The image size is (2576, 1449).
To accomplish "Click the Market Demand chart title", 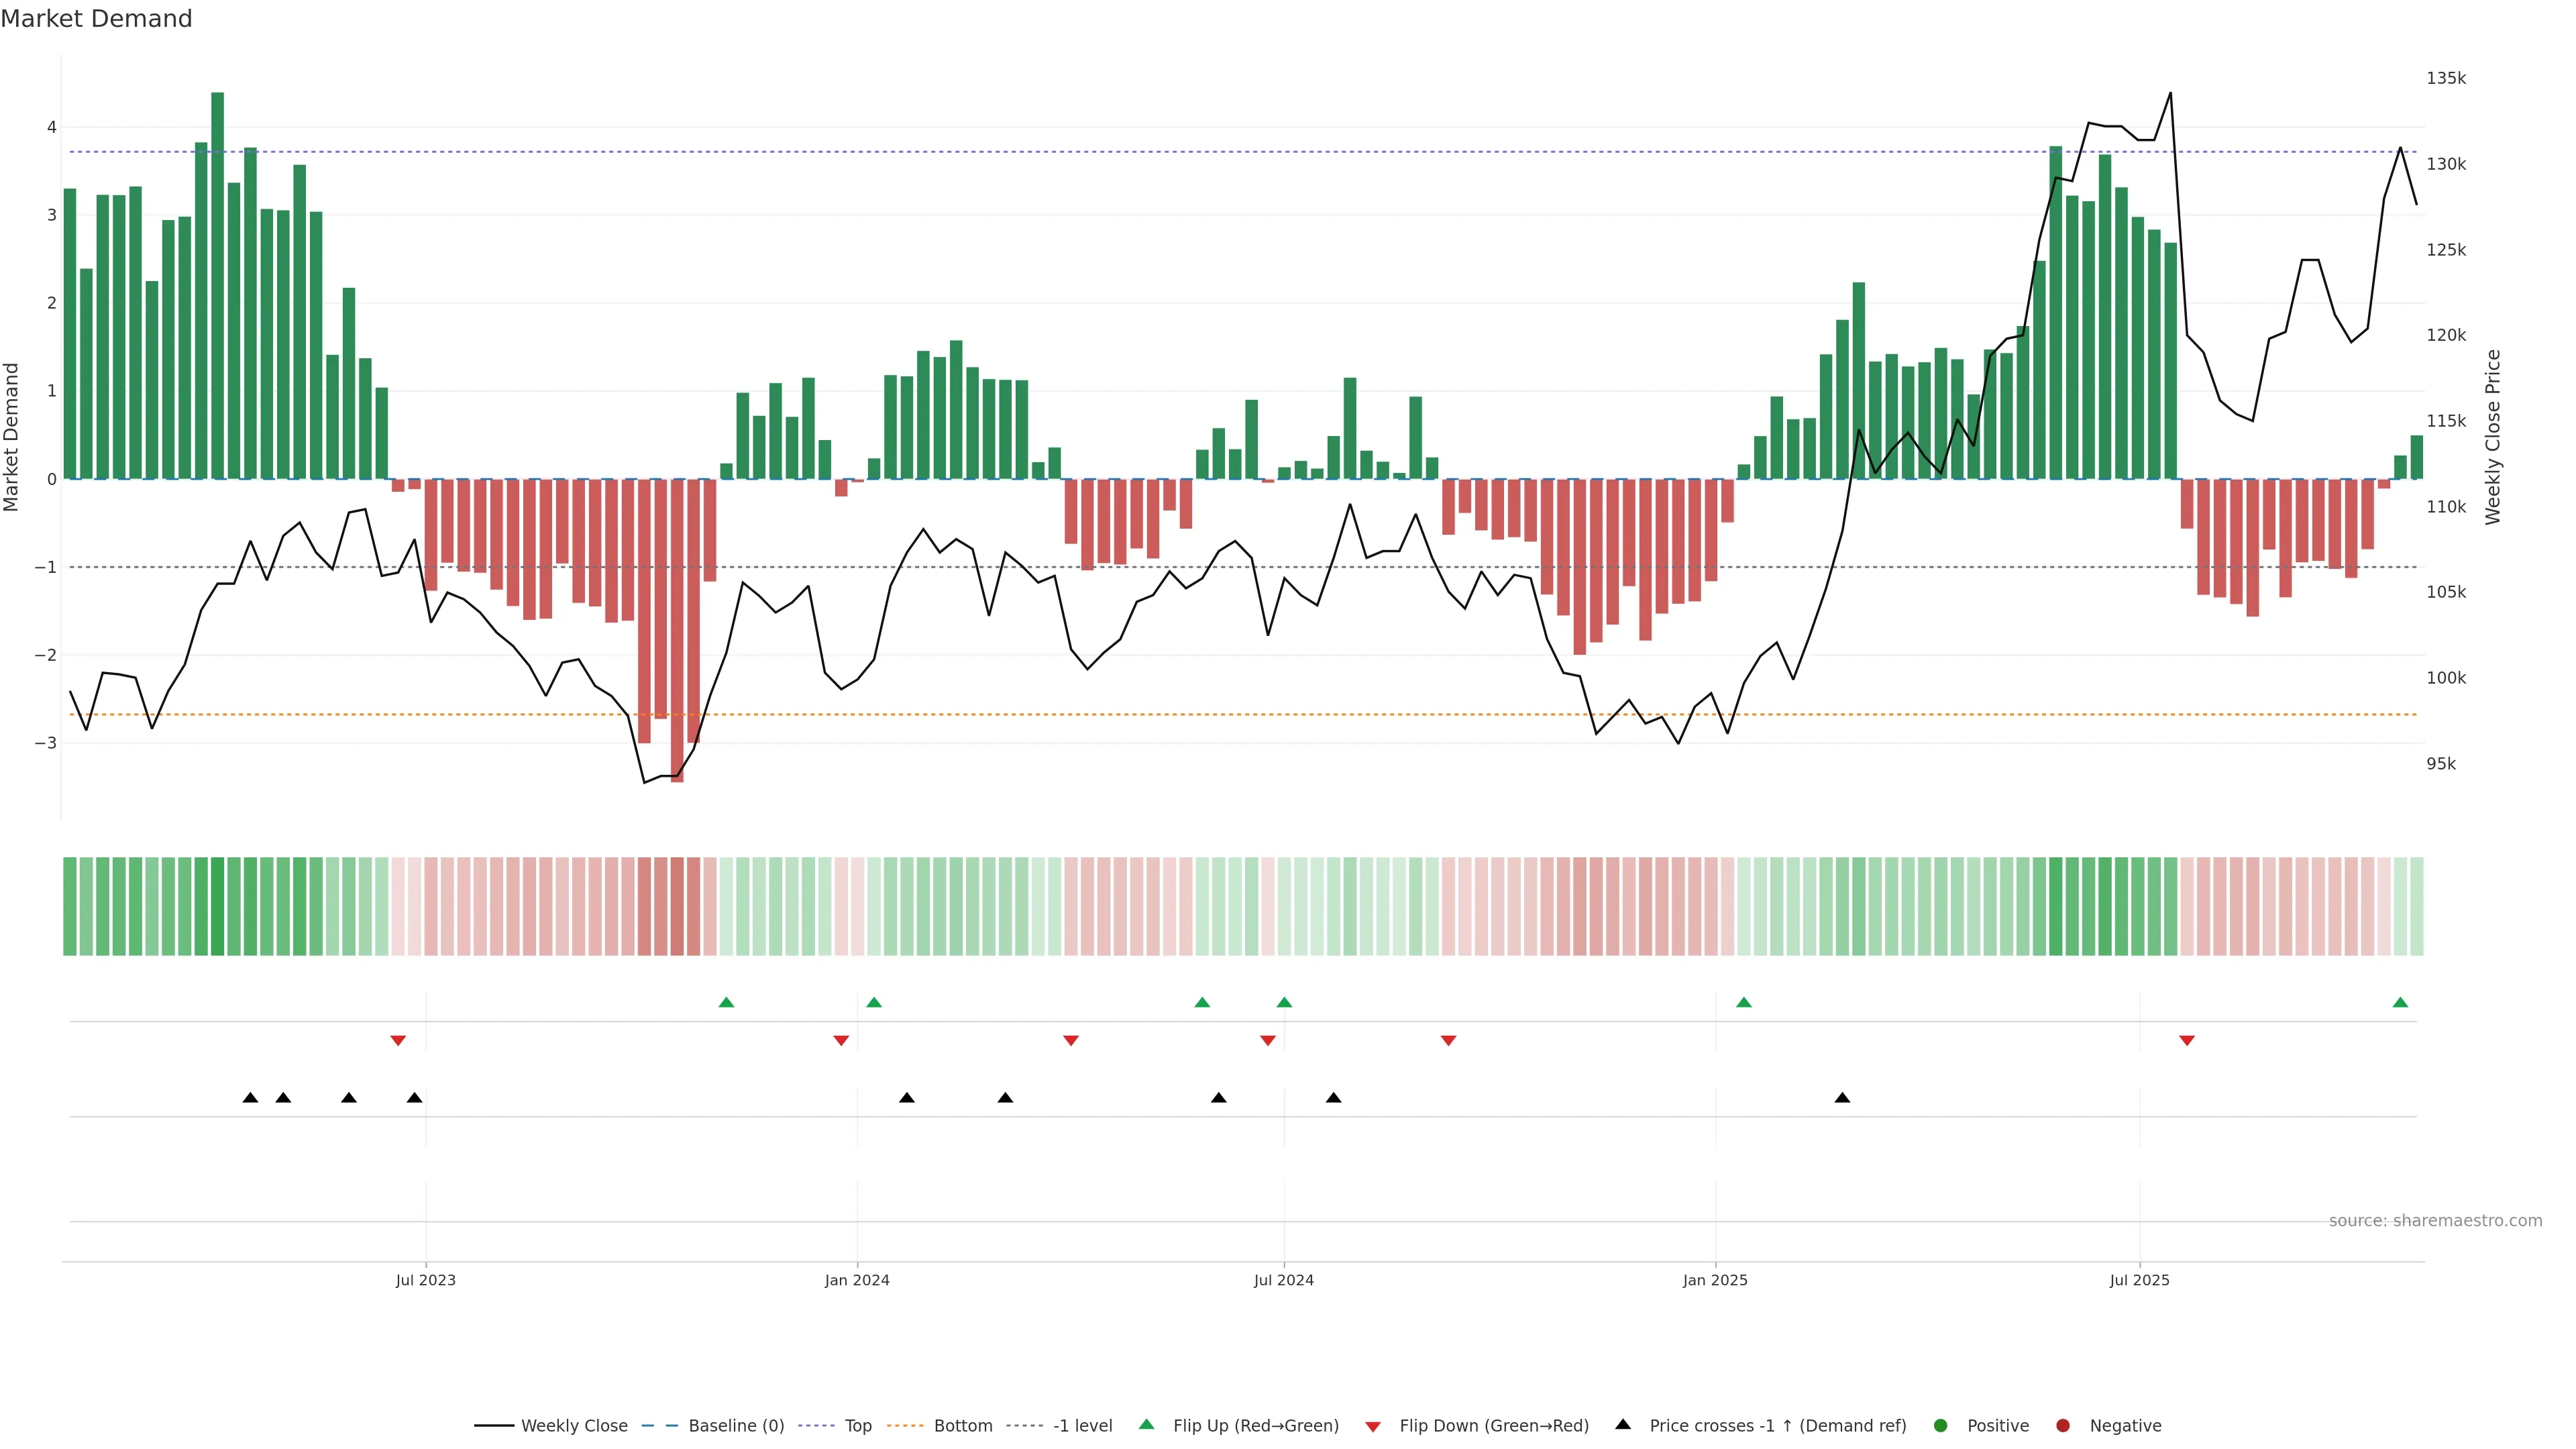I will click(96, 19).
